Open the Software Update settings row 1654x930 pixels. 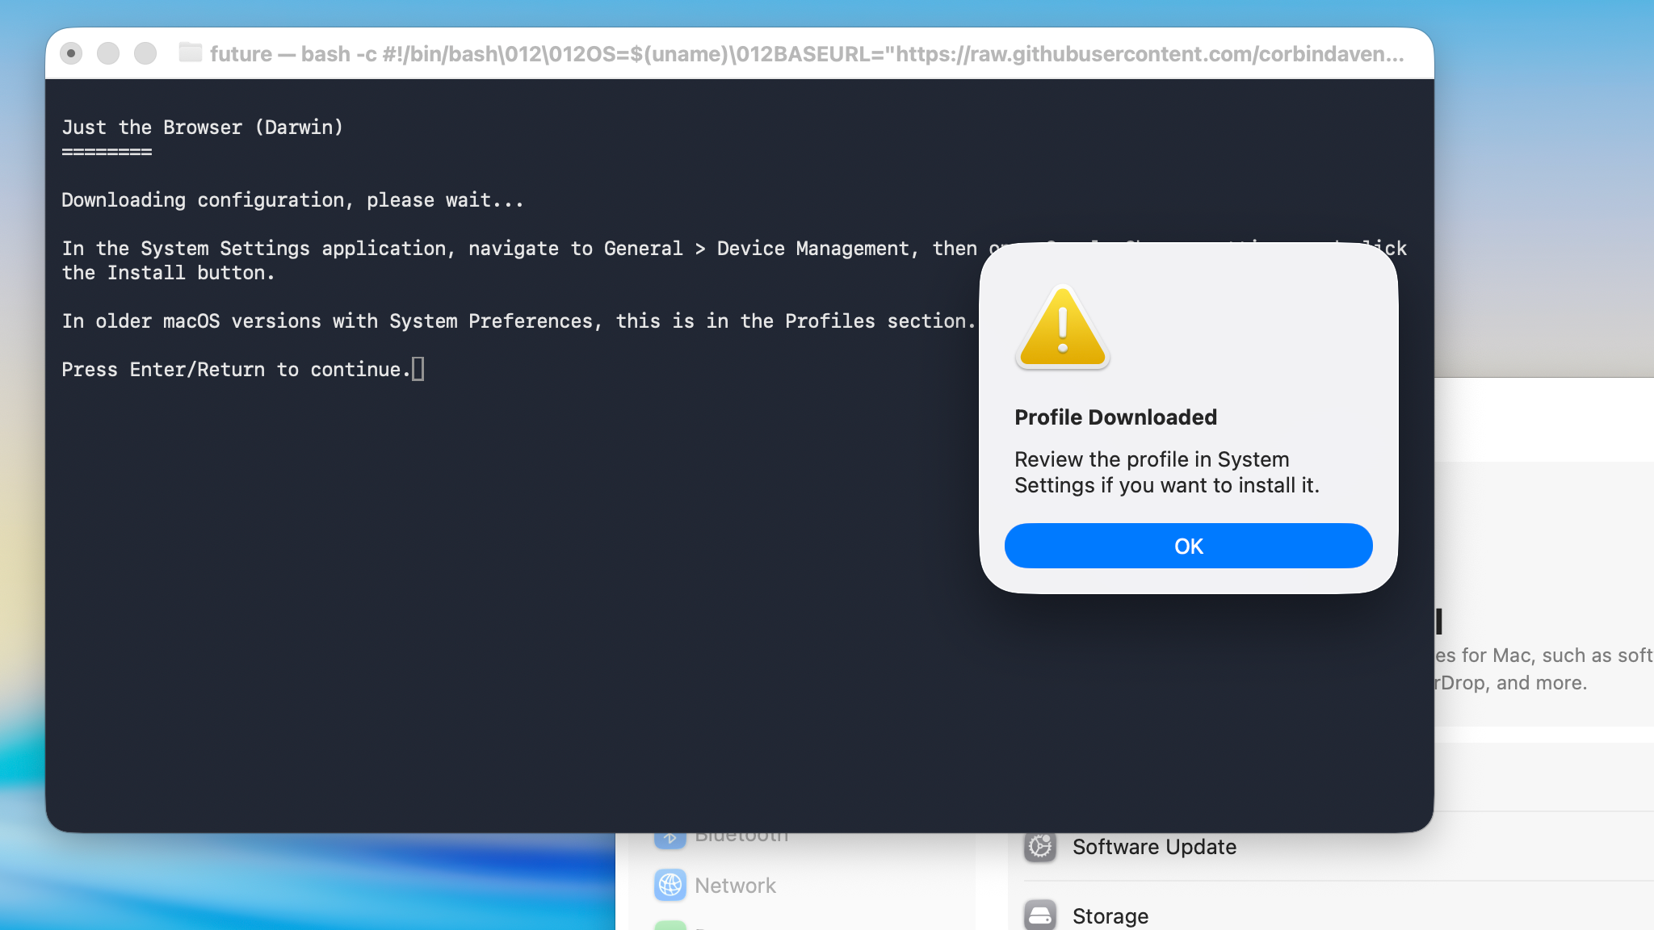(1155, 847)
